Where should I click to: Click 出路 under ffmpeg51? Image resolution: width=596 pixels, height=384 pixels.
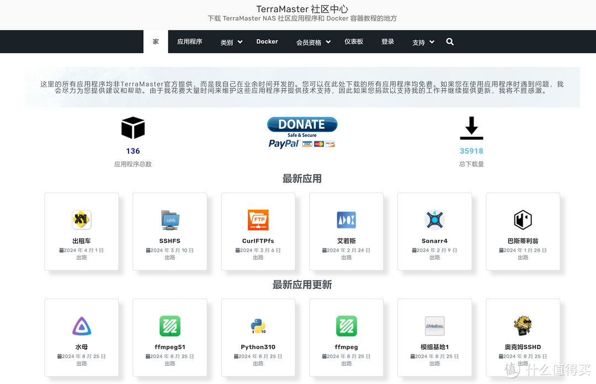[169, 364]
